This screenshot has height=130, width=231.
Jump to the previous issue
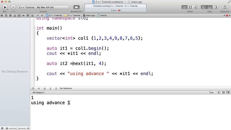coord(224,15)
